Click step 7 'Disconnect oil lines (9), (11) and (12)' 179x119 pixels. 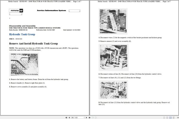[x=120, y=78]
